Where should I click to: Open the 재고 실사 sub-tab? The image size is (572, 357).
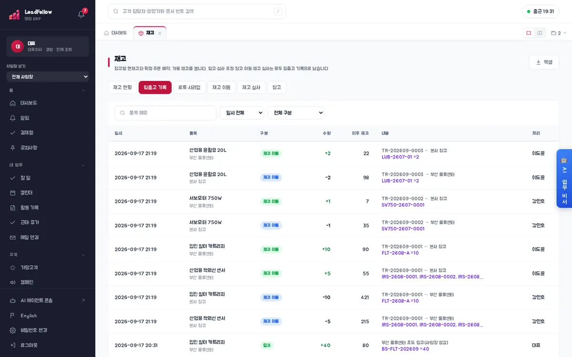pyautogui.click(x=251, y=88)
